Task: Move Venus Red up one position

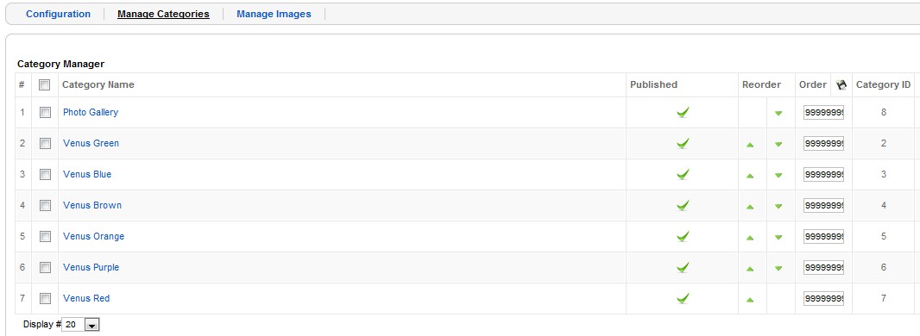Action: coord(750,300)
